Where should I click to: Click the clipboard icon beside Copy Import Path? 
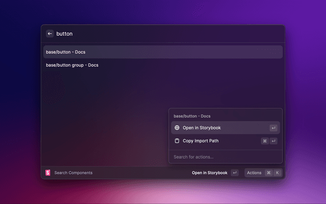coord(177,141)
